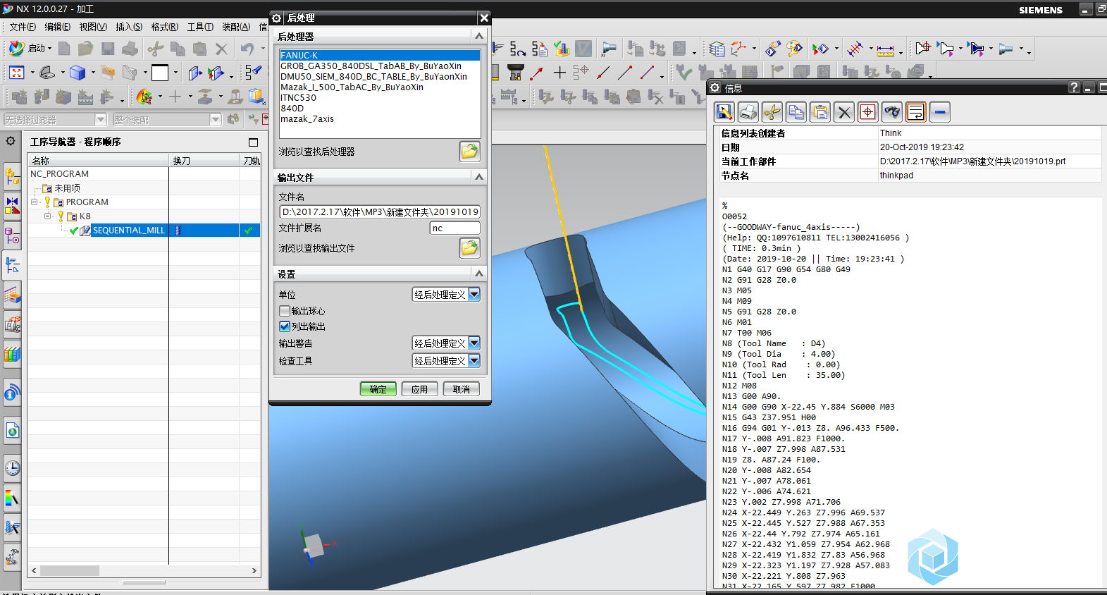Open the 检查工具 dropdown

coord(474,360)
